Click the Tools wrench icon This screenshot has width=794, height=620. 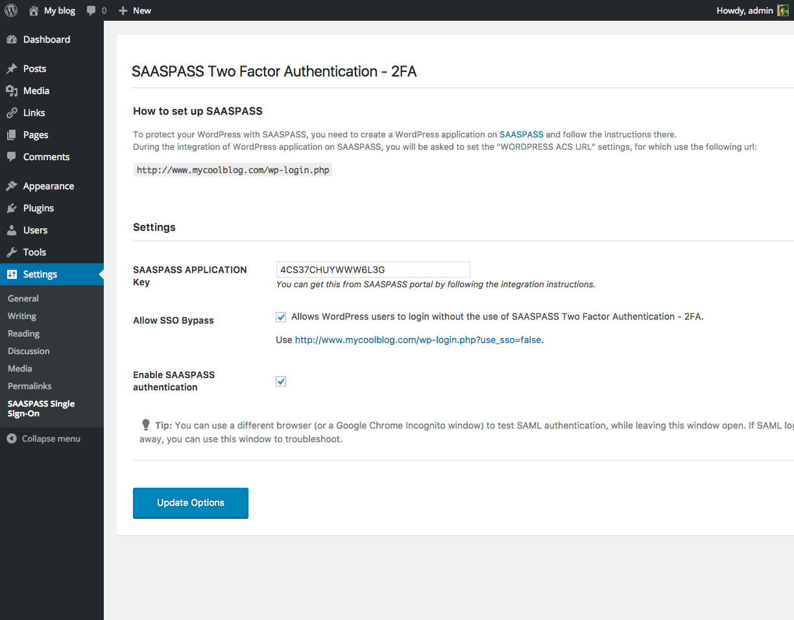pyautogui.click(x=12, y=252)
